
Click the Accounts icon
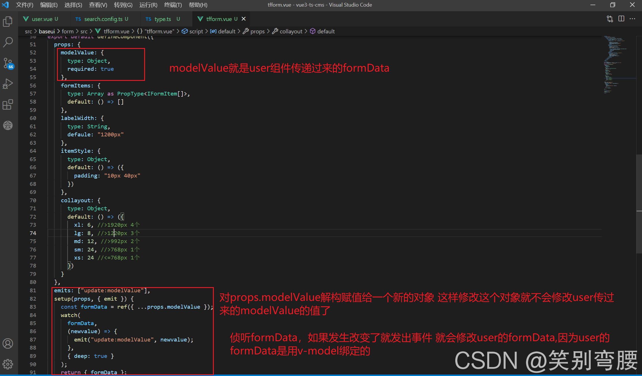tap(8, 343)
